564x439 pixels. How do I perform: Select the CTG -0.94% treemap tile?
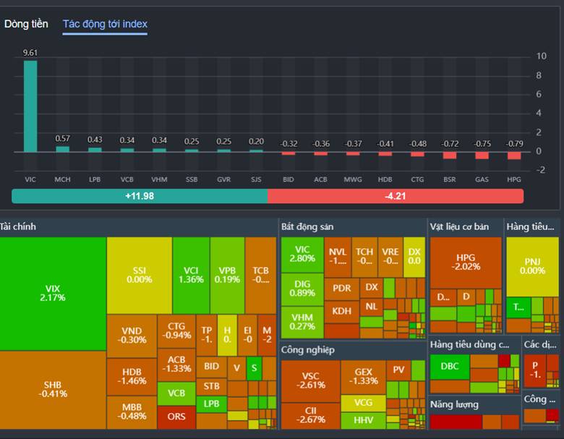coord(176,331)
